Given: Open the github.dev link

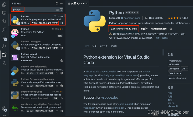Looking at the screenshot, I should click(x=119, y=108).
